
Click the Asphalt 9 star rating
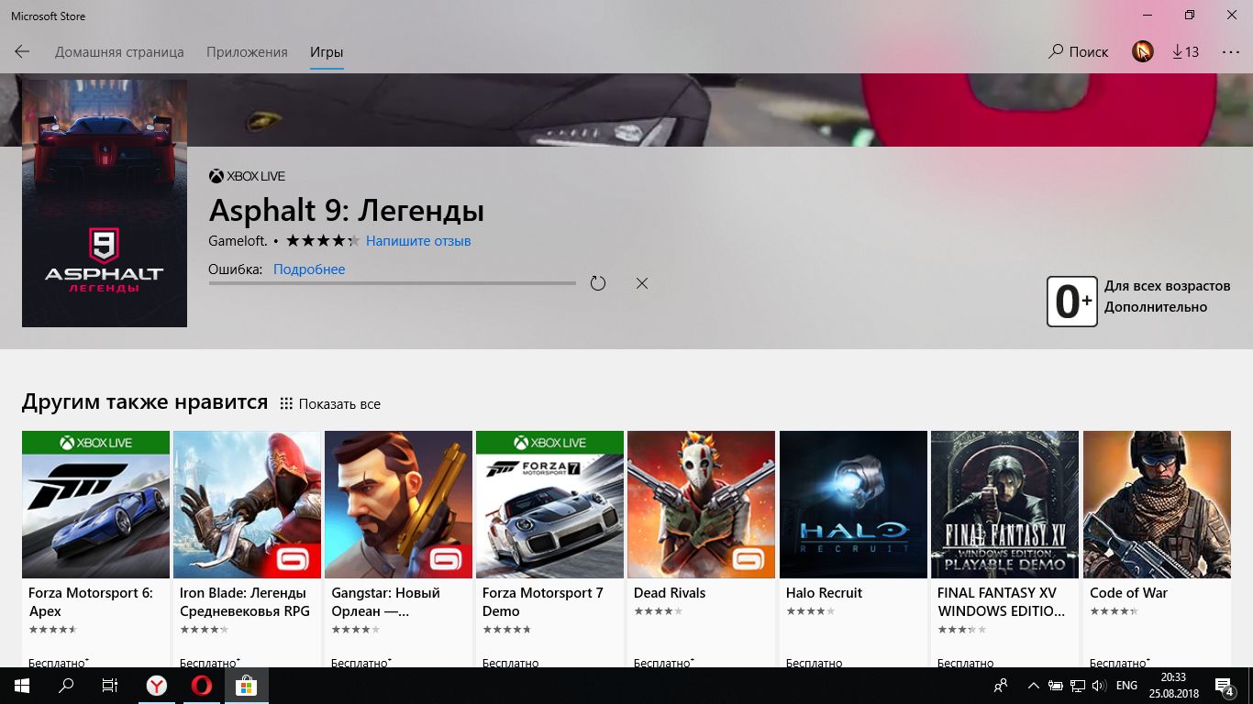click(322, 241)
